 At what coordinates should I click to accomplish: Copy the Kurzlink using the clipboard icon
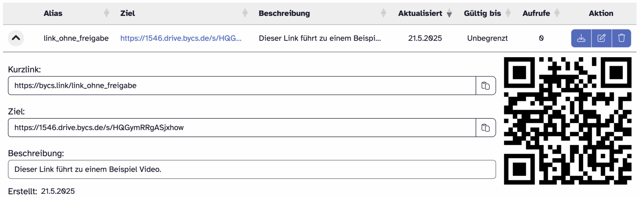[485, 85]
